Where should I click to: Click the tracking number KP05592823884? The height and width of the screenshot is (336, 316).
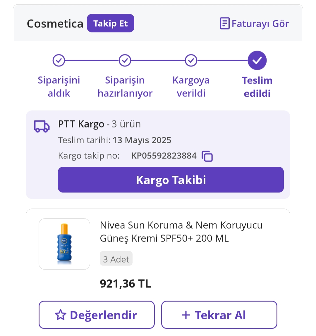click(164, 156)
